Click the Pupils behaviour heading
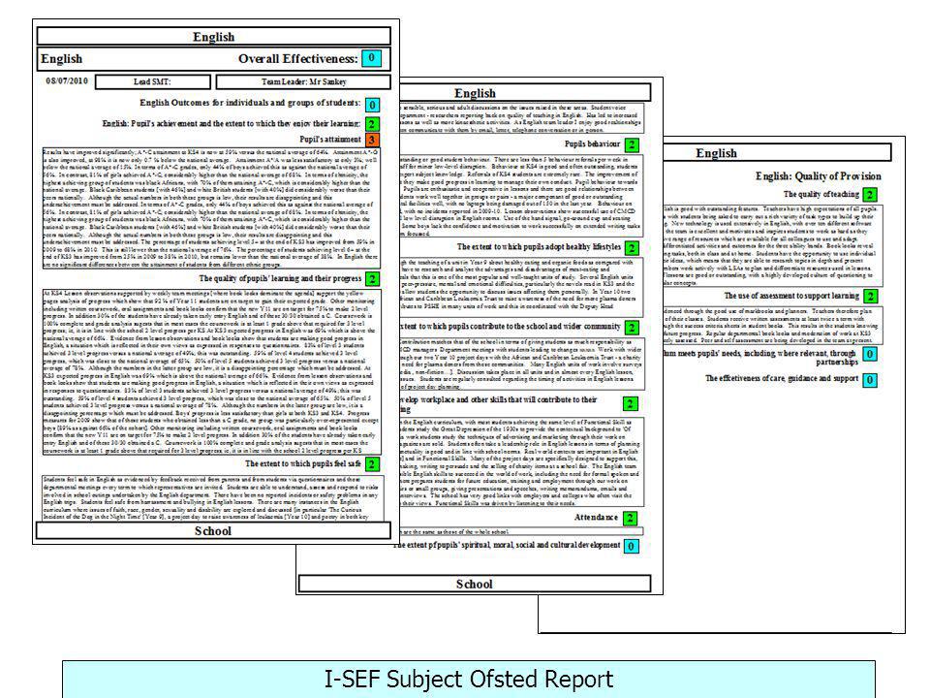 [592, 144]
